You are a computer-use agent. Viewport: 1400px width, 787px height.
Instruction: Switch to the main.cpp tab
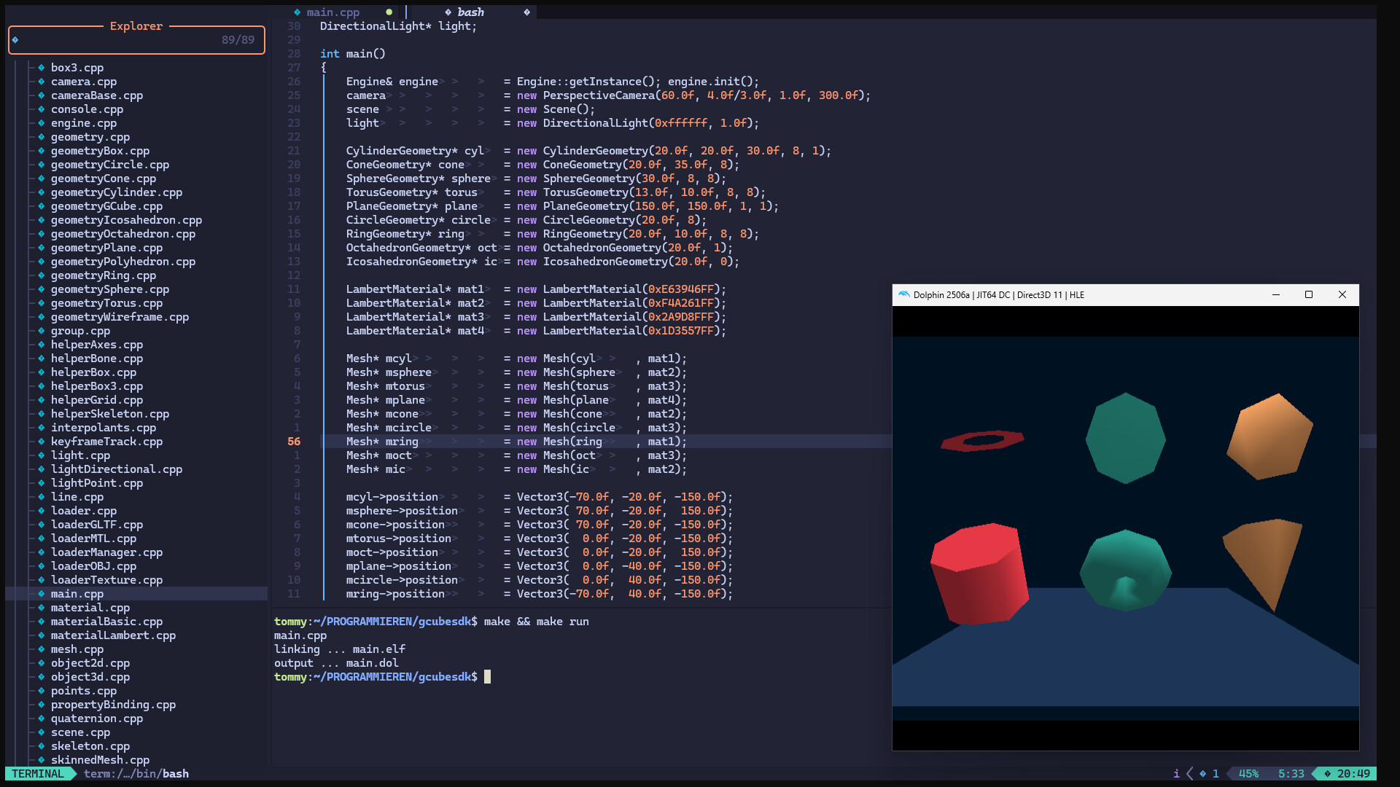tap(332, 12)
